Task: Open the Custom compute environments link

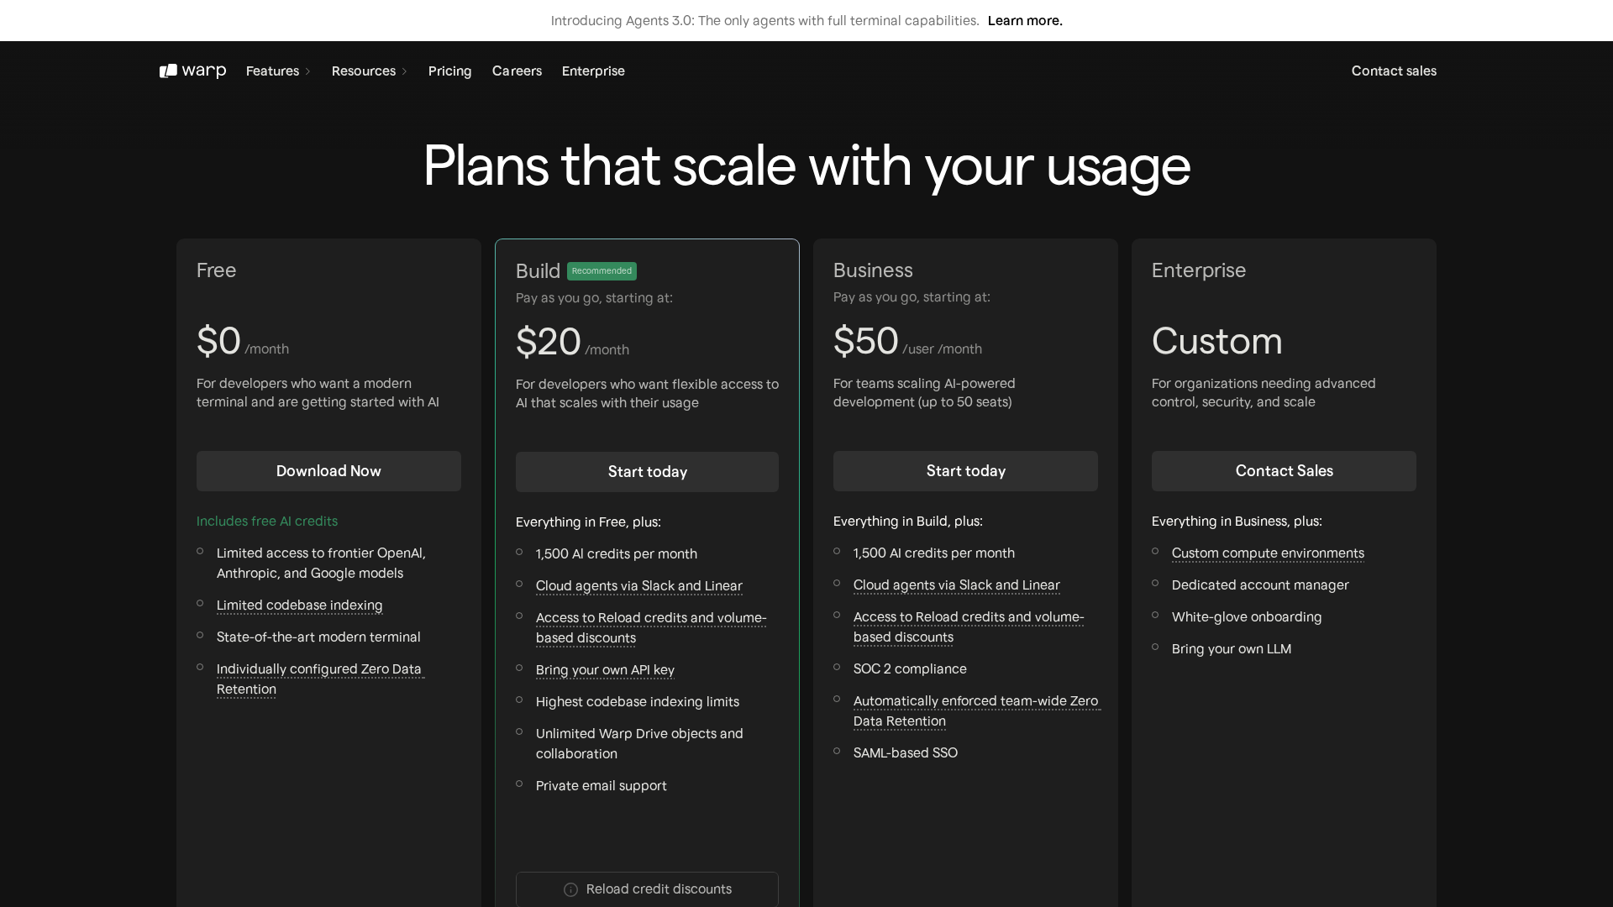Action: tap(1267, 553)
